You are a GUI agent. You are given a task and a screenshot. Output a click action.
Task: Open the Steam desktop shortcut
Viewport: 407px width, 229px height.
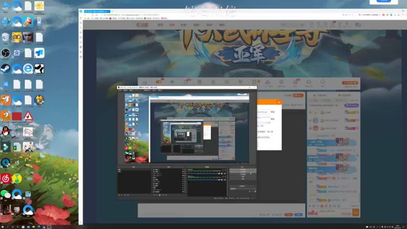pos(6,69)
